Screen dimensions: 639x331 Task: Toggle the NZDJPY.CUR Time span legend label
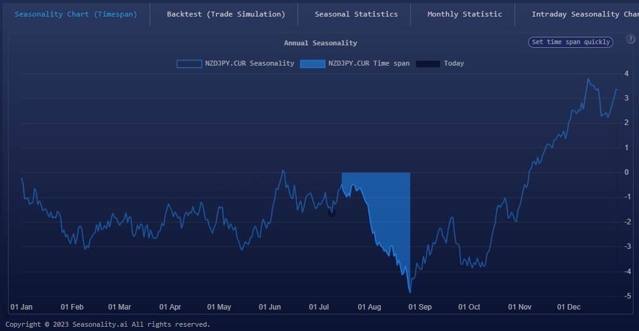pos(369,64)
